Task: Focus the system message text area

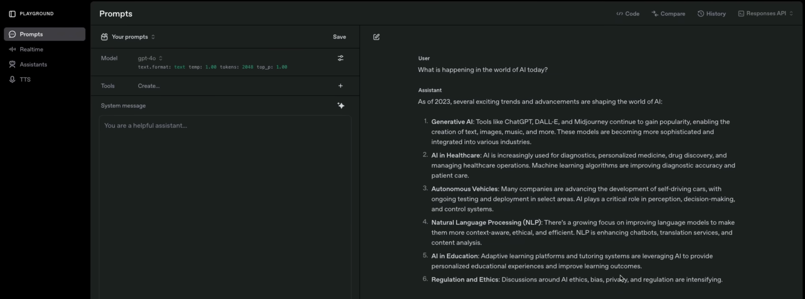Action: (225, 207)
